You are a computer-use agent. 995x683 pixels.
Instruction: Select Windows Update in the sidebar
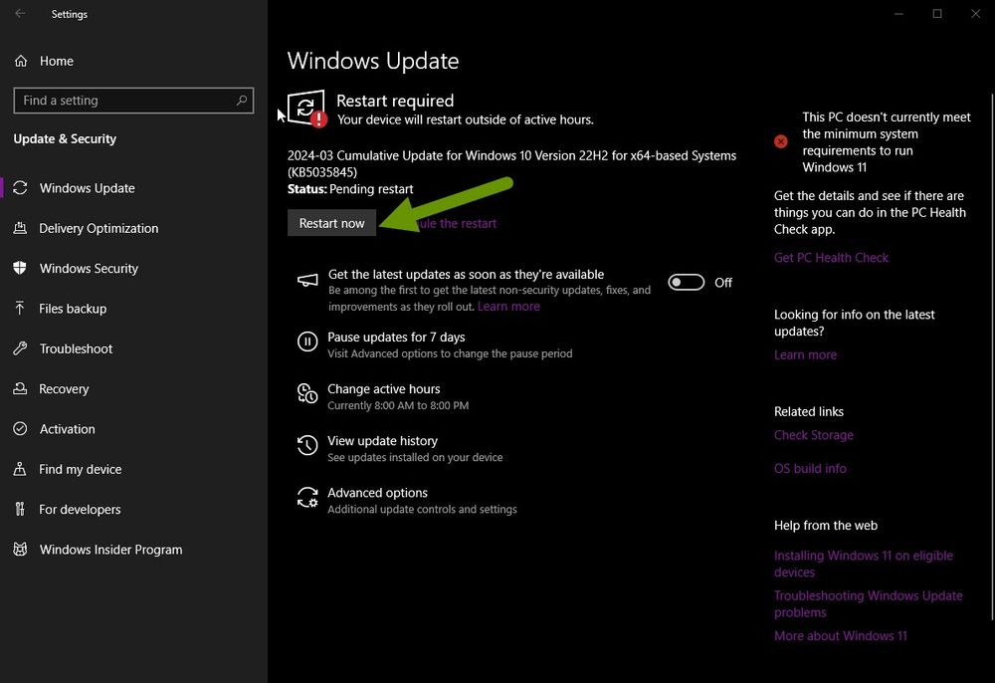coord(90,188)
